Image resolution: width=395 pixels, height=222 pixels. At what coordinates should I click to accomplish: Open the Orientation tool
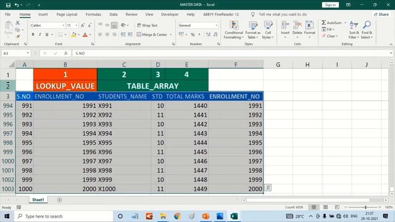[x=123, y=25]
